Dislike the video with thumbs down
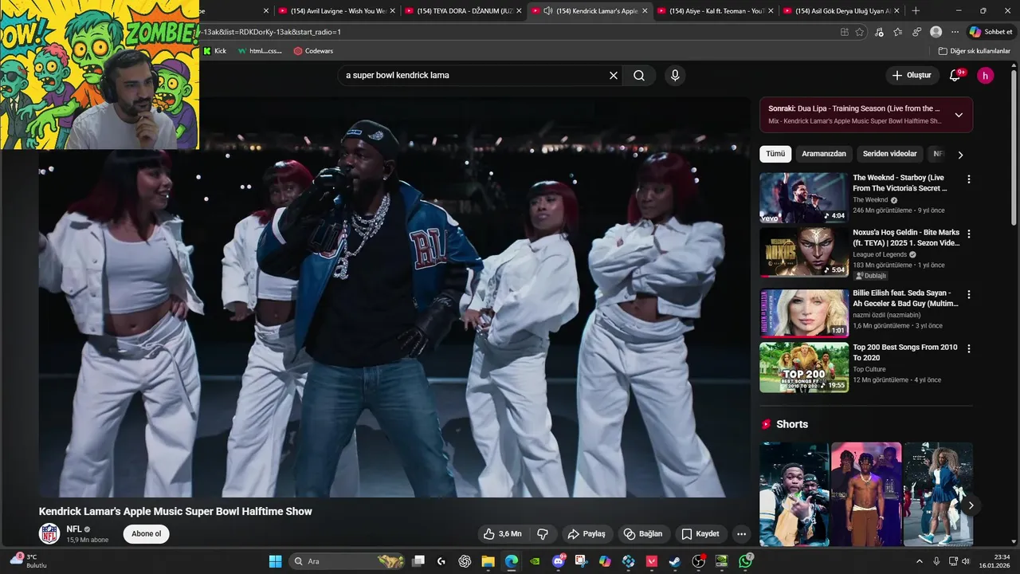 pos(543,534)
